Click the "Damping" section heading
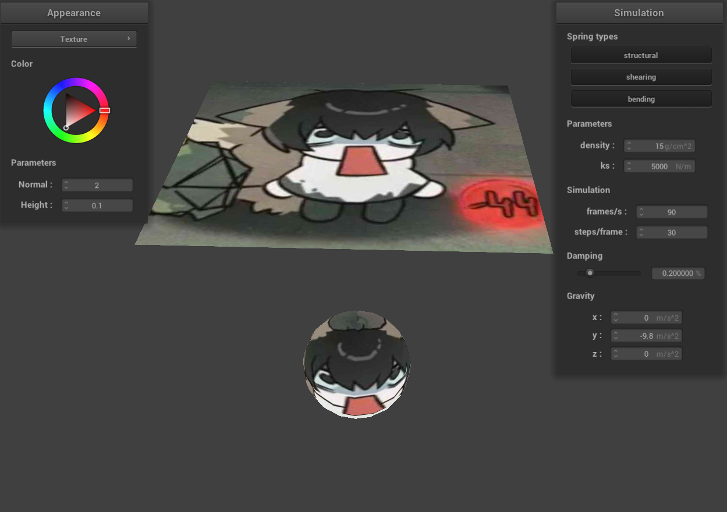The image size is (727, 512). tap(584, 255)
